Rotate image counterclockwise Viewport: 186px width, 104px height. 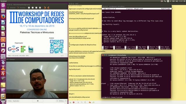pos(45,8)
